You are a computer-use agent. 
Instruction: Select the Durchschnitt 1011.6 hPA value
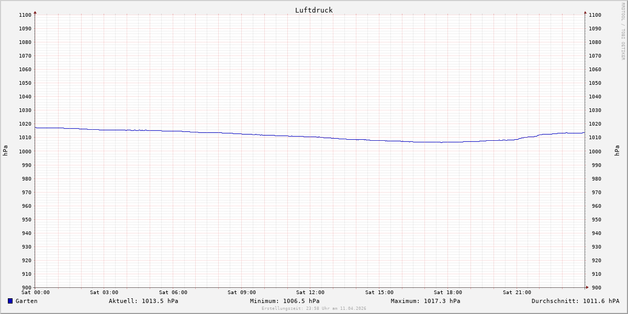pos(575,301)
